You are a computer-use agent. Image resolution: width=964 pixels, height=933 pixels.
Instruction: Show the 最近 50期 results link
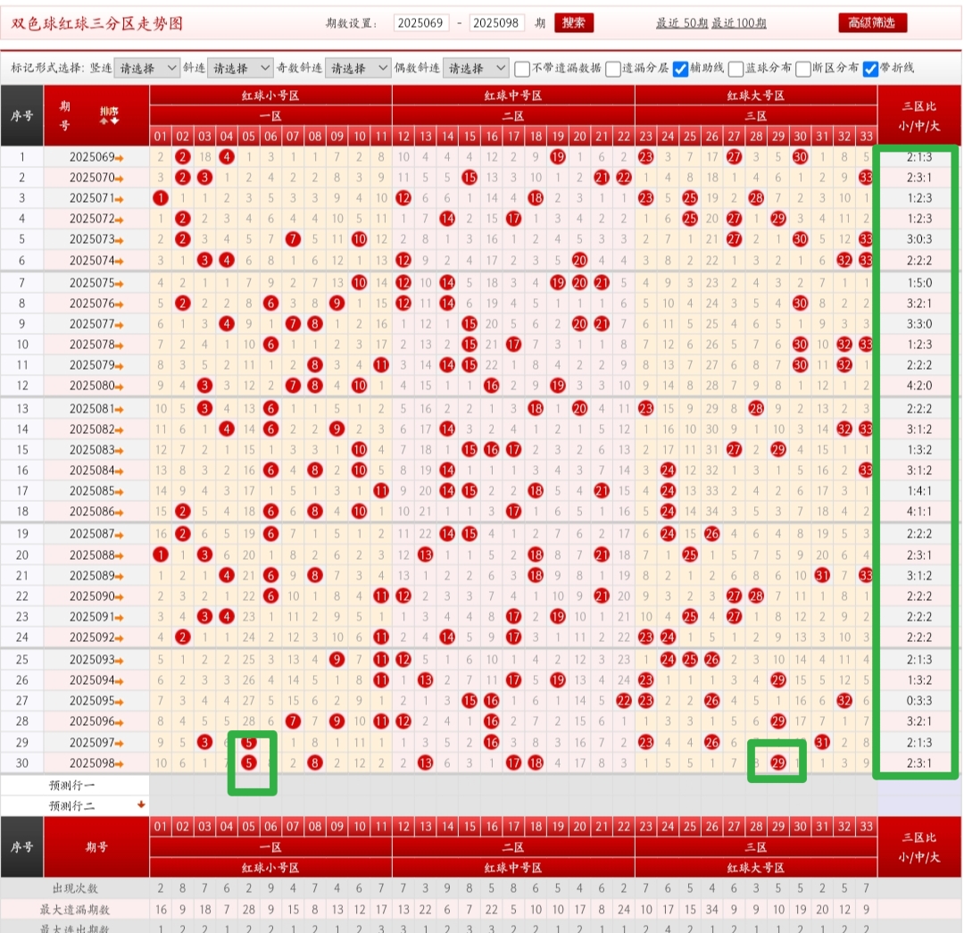click(682, 23)
